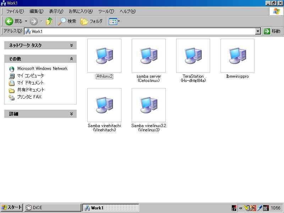
Task: Expand the address bar dropdown arrow
Action: (x=258, y=31)
